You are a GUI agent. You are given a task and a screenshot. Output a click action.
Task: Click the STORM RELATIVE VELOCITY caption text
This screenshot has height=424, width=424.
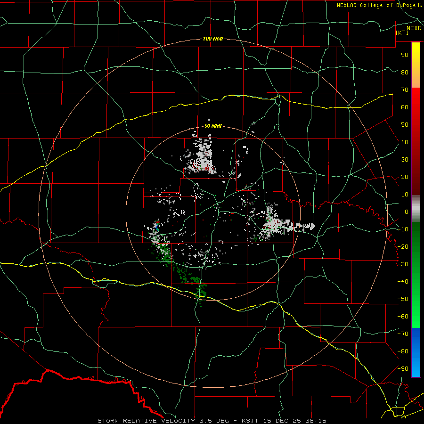(147, 421)
